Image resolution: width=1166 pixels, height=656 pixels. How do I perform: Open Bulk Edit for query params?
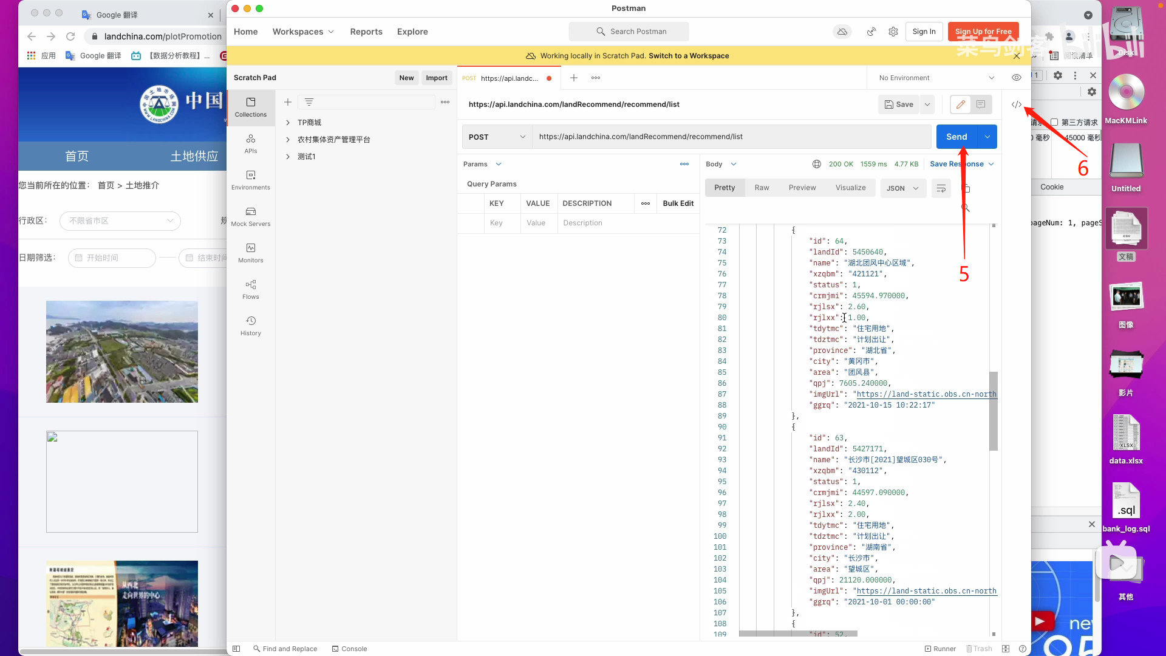[678, 203]
